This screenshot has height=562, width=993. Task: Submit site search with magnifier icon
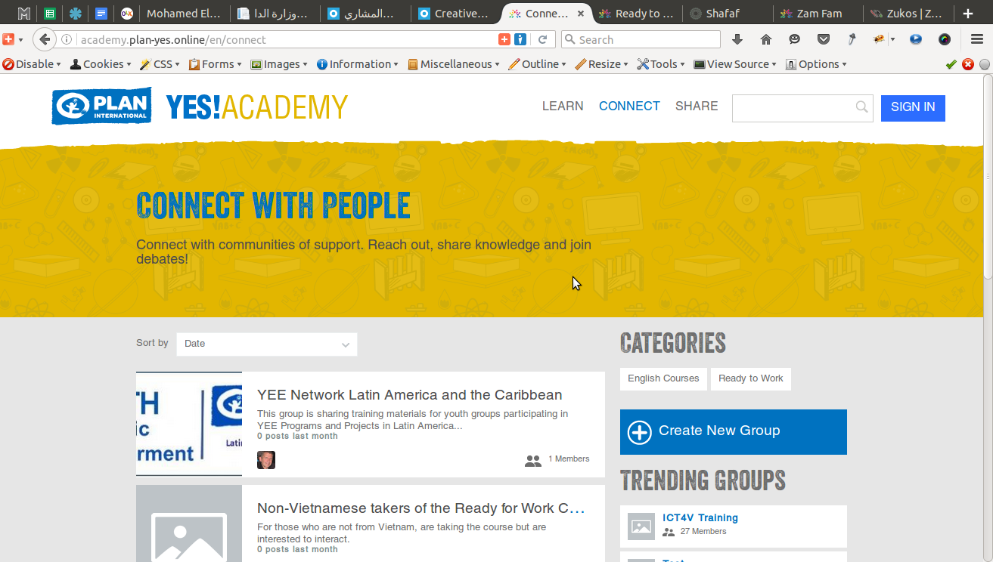(x=861, y=107)
